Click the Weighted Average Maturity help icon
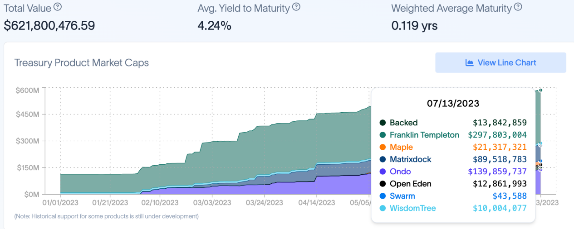This screenshot has height=229, width=574. 518,7
